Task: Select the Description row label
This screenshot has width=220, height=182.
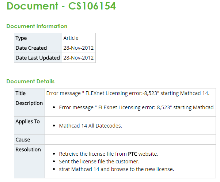Action: [29, 103]
